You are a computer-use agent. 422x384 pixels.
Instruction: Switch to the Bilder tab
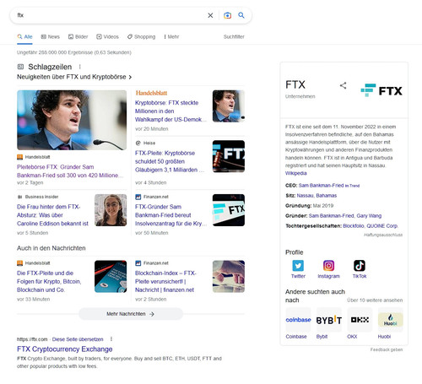tap(78, 37)
